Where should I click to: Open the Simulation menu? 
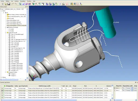(23, 1)
